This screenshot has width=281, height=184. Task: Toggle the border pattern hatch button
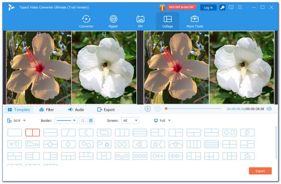(x=91, y=121)
